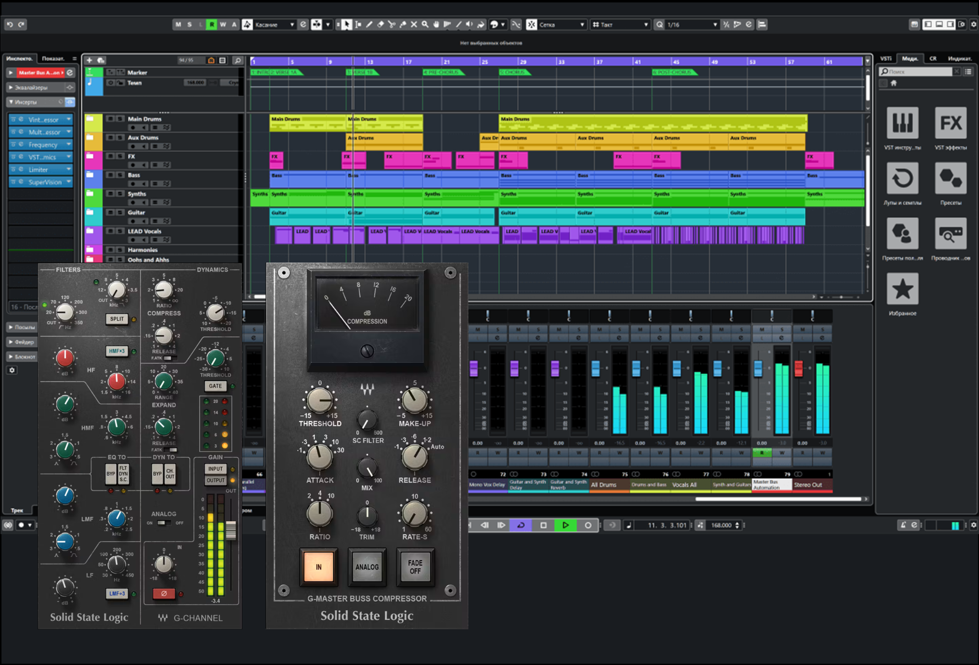
Task: Toggle ANALOG button on buss compressor
Action: point(367,567)
